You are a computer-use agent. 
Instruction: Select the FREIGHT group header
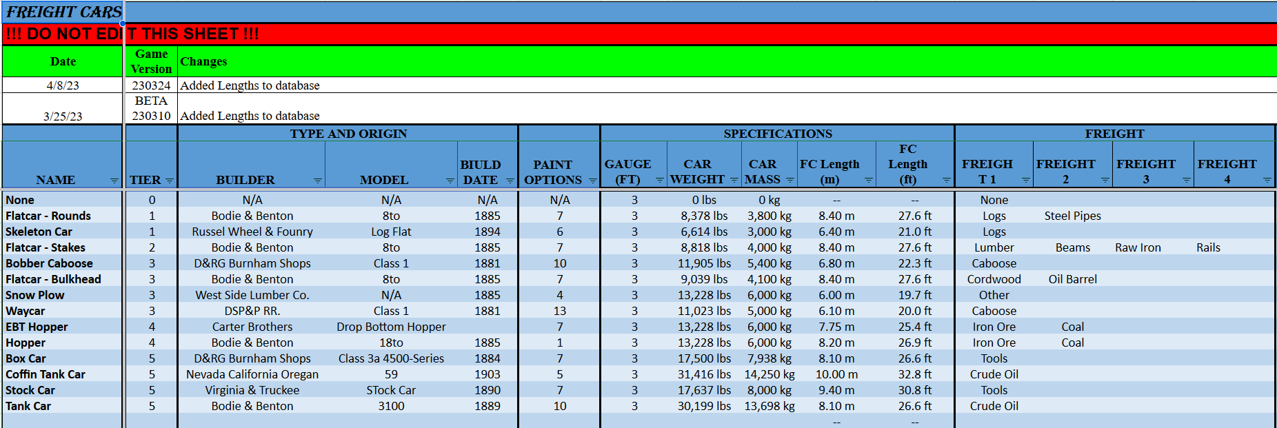(1115, 133)
